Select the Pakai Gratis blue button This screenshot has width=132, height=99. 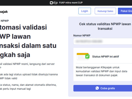(x=125, y=11)
